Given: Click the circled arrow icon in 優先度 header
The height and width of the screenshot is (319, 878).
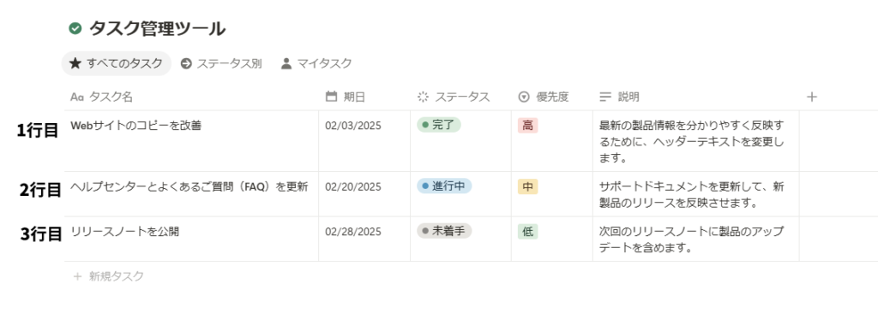Looking at the screenshot, I should [524, 97].
